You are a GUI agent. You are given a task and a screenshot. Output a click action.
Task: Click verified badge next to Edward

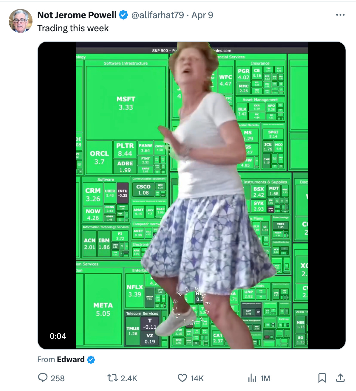tap(91, 360)
